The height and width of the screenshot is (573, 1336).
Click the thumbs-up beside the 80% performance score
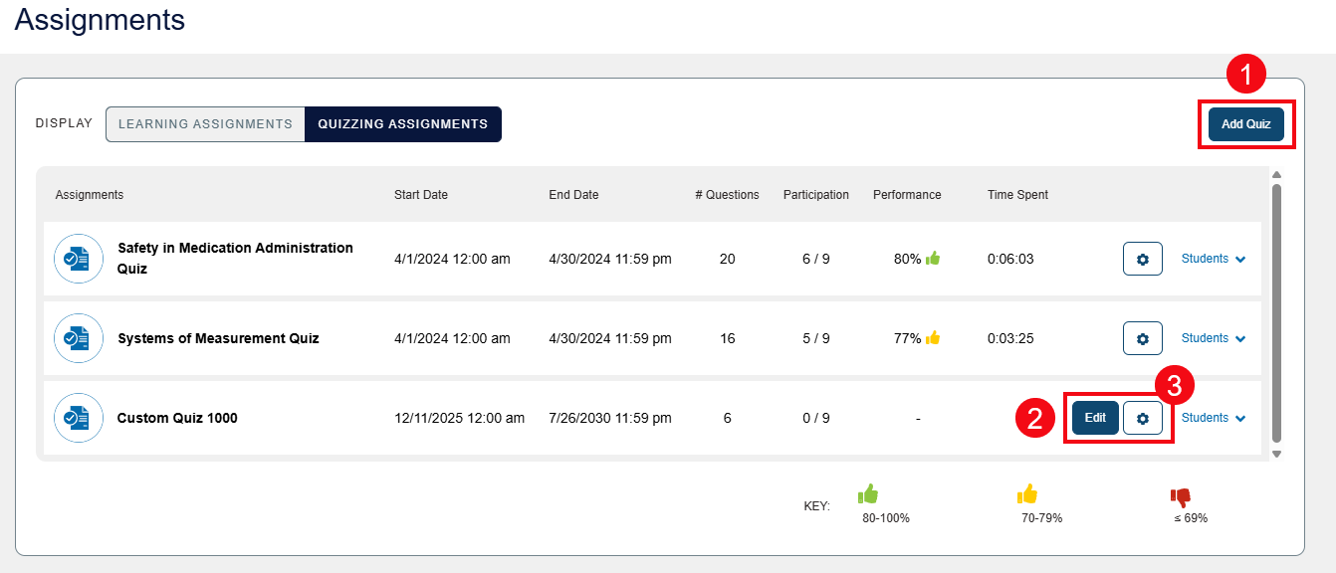tap(933, 257)
